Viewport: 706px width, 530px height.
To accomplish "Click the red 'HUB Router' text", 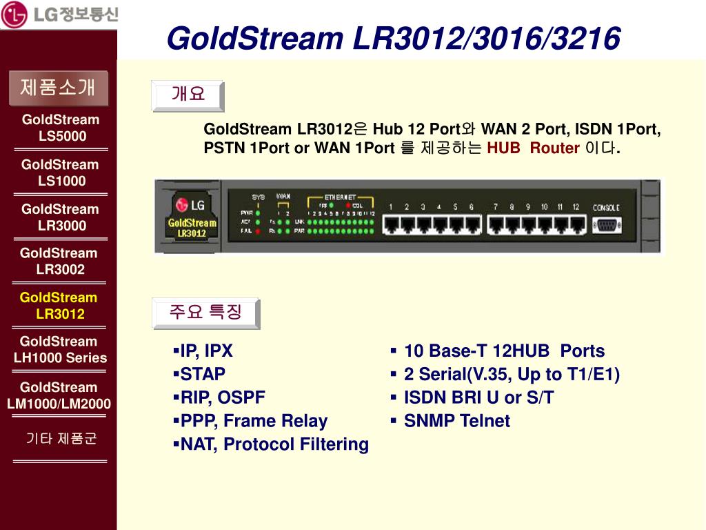I will (x=533, y=148).
